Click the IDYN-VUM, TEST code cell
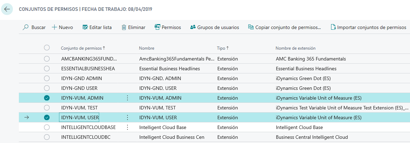The height and width of the screenshot is (143, 410). point(79,108)
